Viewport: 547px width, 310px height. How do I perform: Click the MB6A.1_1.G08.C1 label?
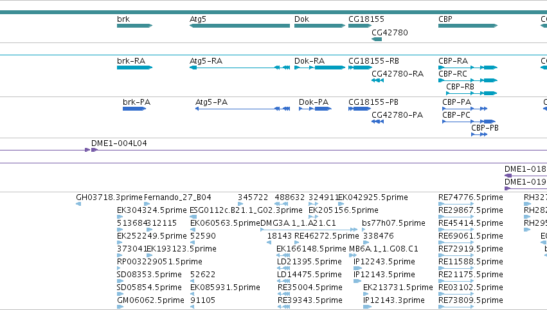pyautogui.click(x=383, y=249)
